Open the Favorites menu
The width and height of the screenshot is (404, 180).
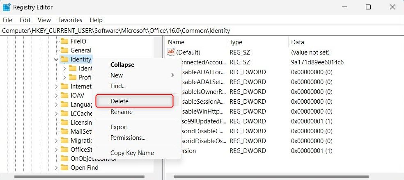70,20
